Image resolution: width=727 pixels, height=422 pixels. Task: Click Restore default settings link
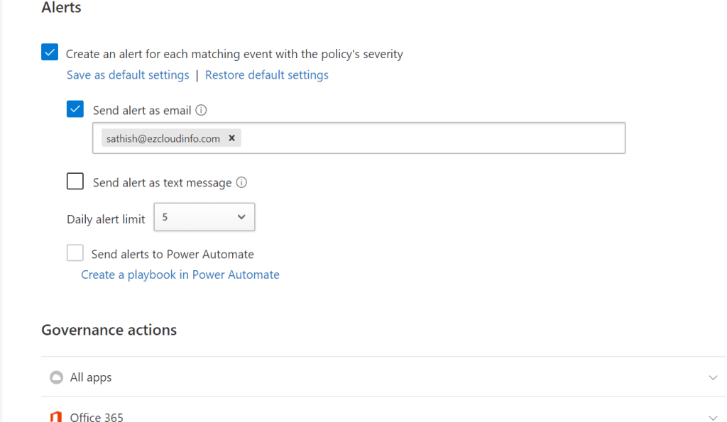[x=267, y=75]
